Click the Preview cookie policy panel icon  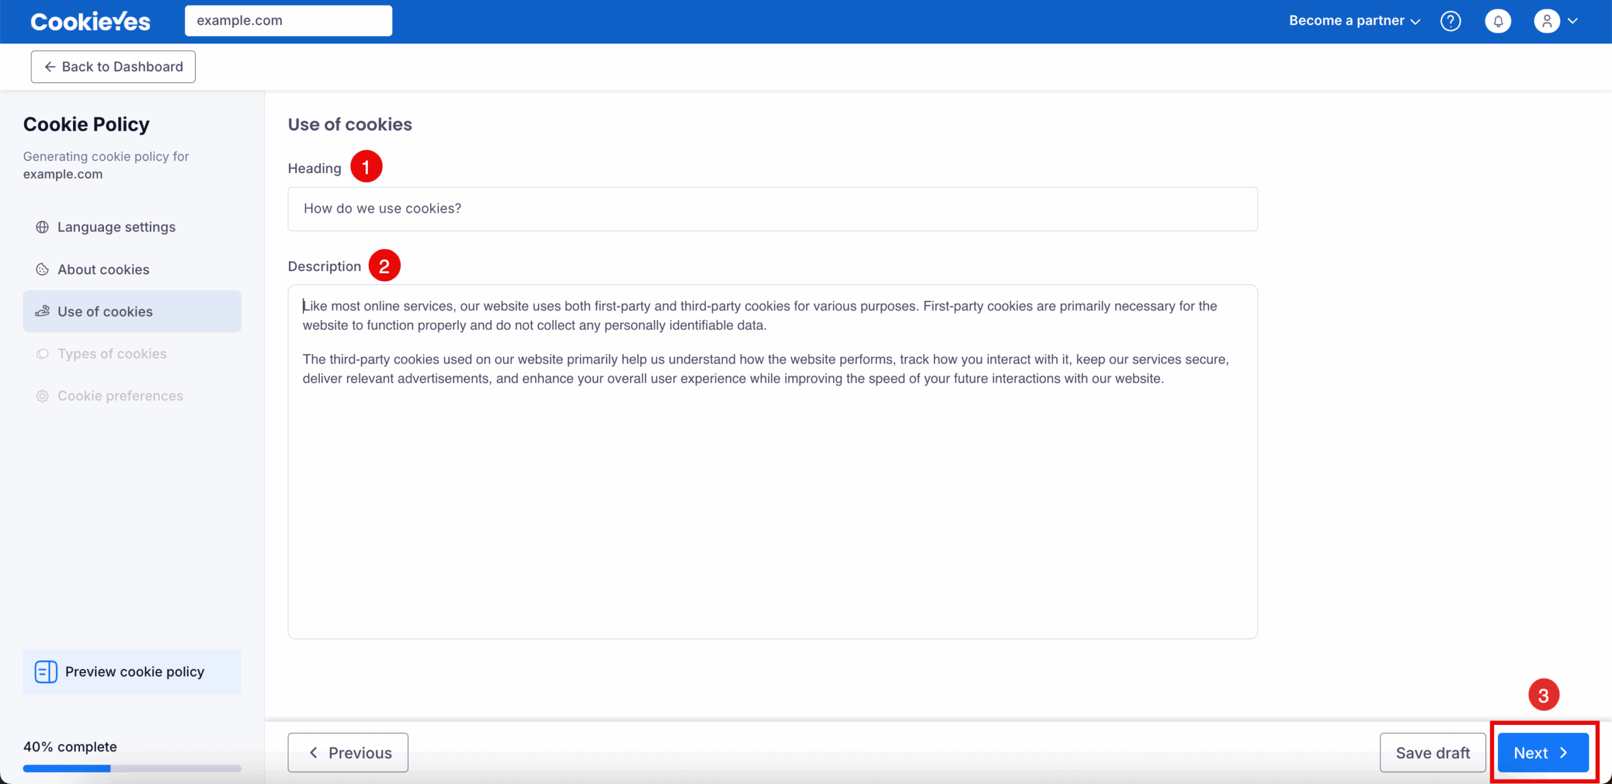pos(46,671)
